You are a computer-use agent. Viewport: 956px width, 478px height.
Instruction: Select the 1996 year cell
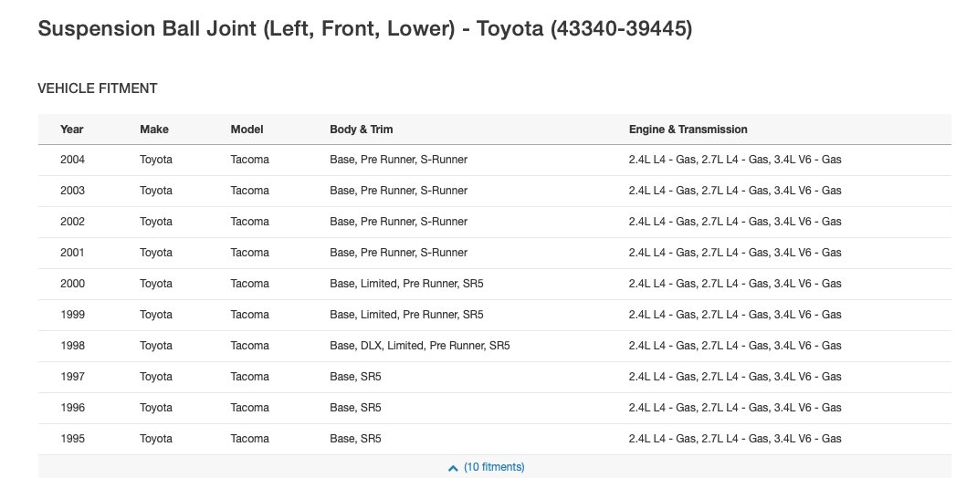72,408
